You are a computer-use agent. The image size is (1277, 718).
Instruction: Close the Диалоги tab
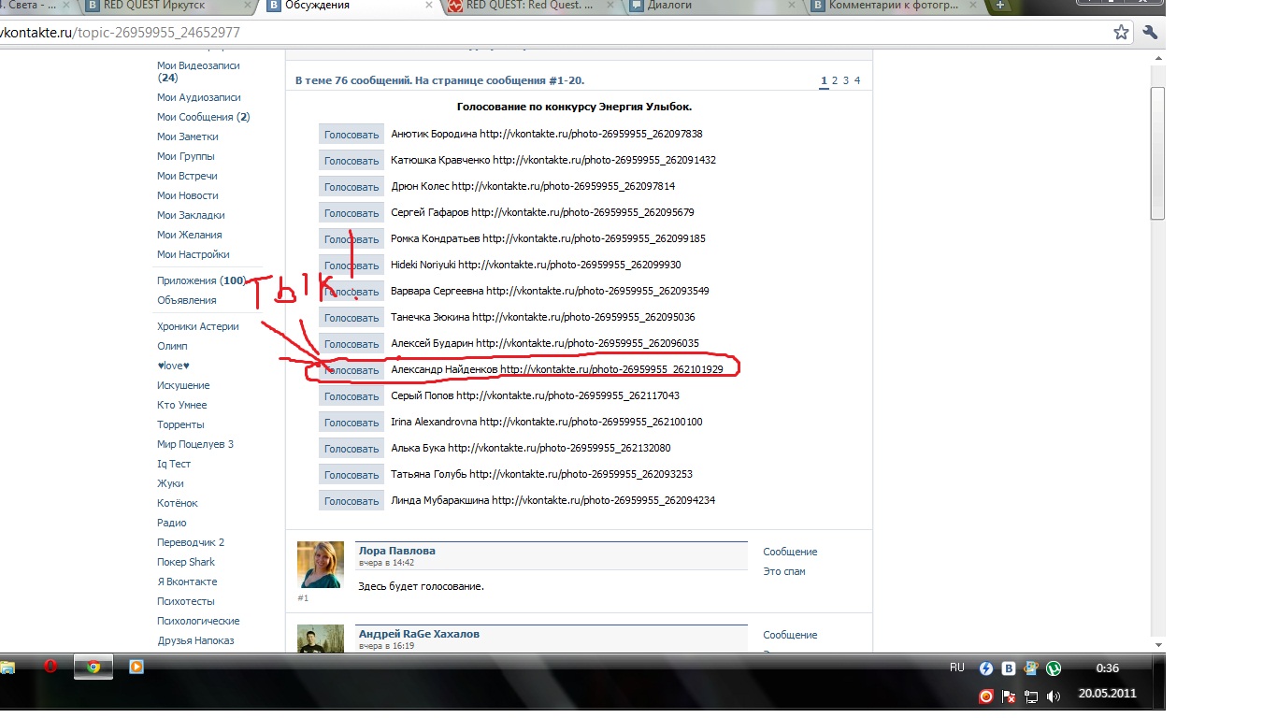794,6
